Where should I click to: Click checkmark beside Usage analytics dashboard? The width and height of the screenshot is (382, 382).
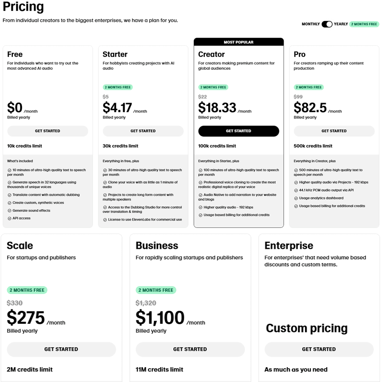click(x=296, y=198)
